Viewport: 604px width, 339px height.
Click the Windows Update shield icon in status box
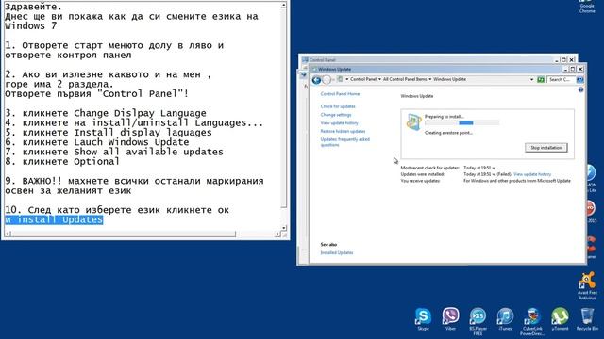[413, 122]
